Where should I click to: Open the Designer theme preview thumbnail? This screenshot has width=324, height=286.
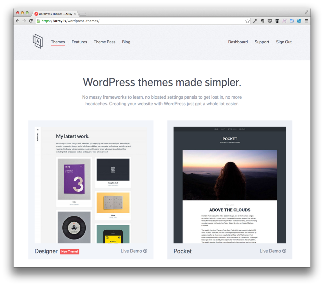click(x=91, y=185)
